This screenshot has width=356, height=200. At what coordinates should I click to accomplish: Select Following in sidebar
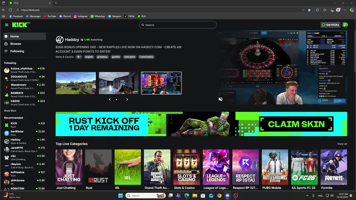click(x=24, y=51)
